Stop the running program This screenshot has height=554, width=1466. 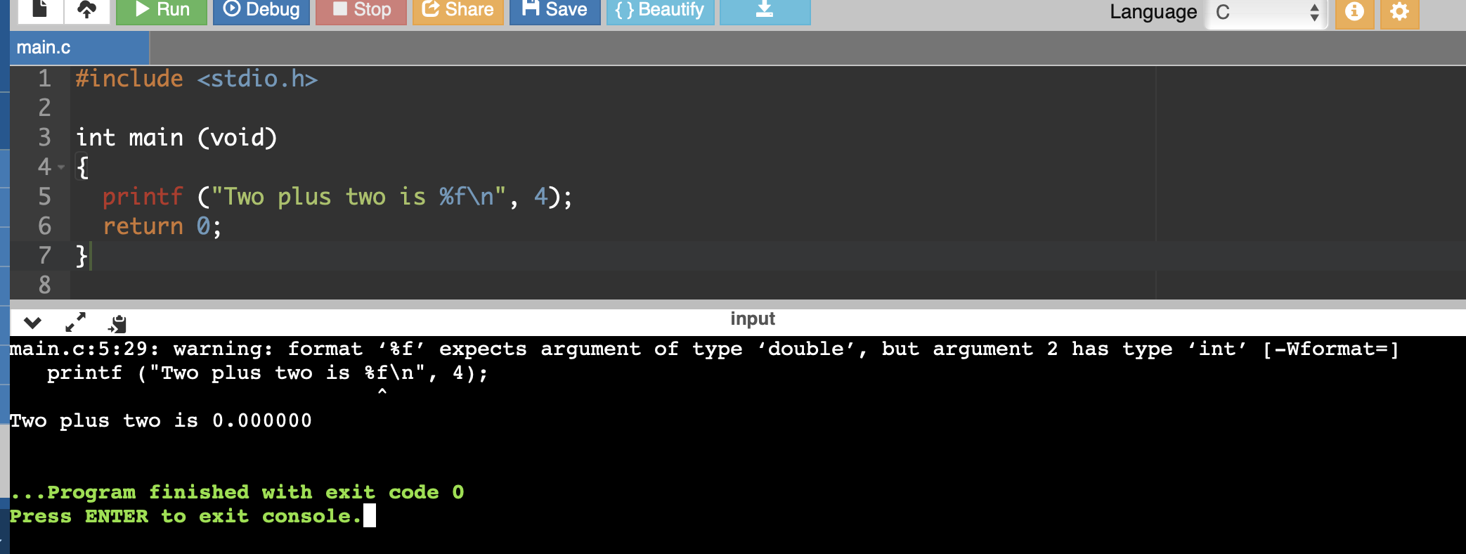pyautogui.click(x=361, y=11)
